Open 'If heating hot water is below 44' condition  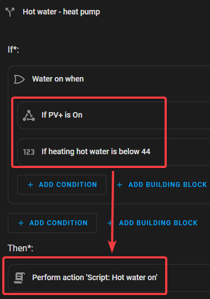[x=114, y=152]
